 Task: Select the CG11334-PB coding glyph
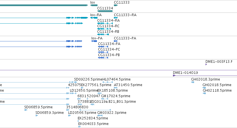pos(103,58)
